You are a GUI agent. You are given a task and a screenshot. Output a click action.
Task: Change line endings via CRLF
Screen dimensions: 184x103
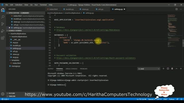[x=165, y=99]
